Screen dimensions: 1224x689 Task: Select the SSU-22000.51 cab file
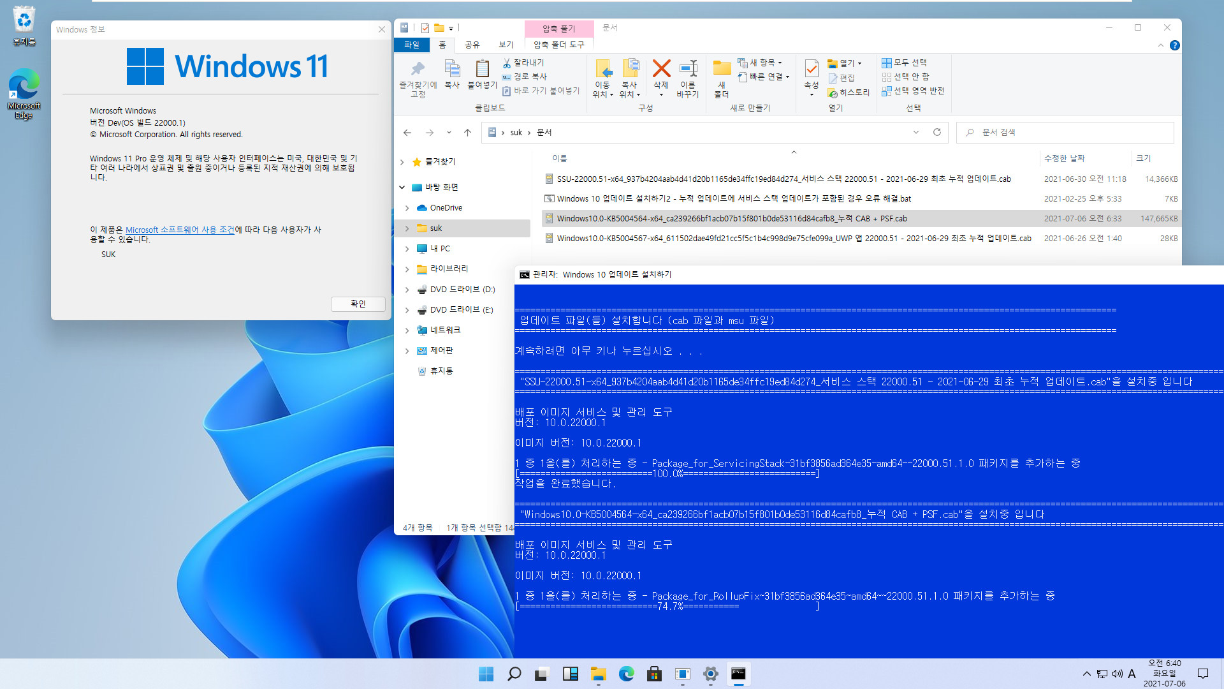pyautogui.click(x=783, y=179)
